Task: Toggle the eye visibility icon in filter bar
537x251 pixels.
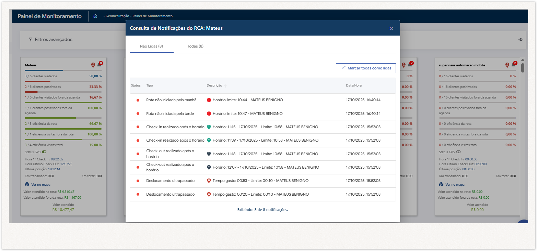Action: 521,40
